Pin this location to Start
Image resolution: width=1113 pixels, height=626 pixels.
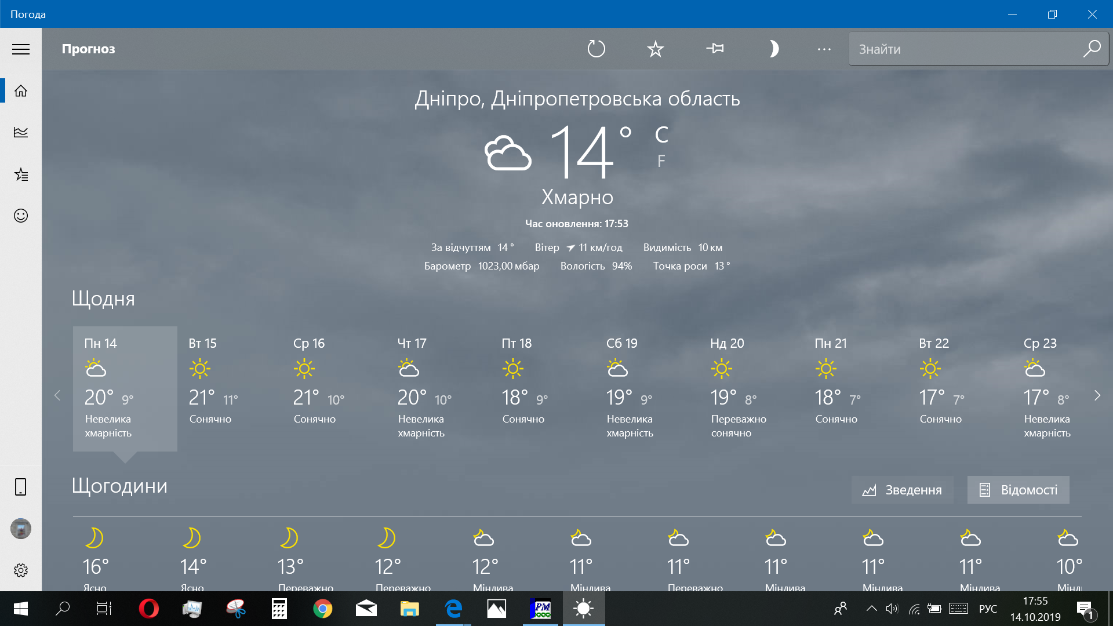pyautogui.click(x=715, y=49)
